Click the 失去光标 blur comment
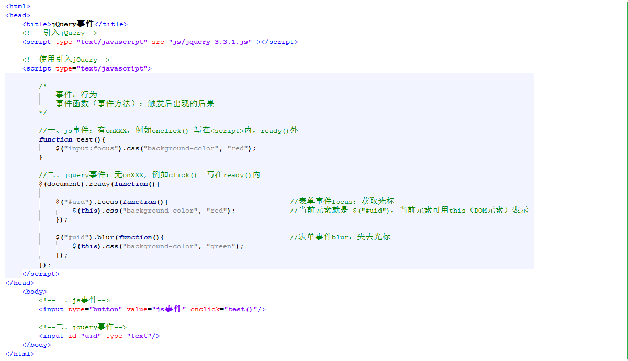628x361 pixels. (x=340, y=237)
